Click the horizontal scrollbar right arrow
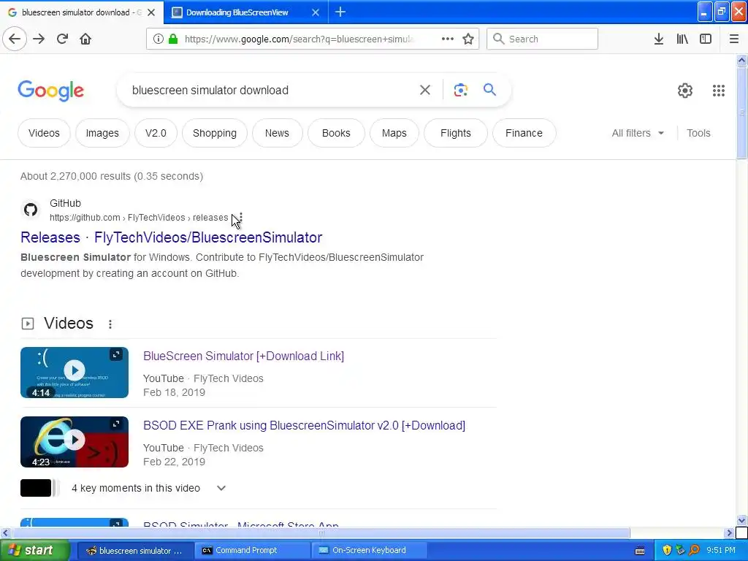Image resolution: width=748 pixels, height=561 pixels. [729, 533]
